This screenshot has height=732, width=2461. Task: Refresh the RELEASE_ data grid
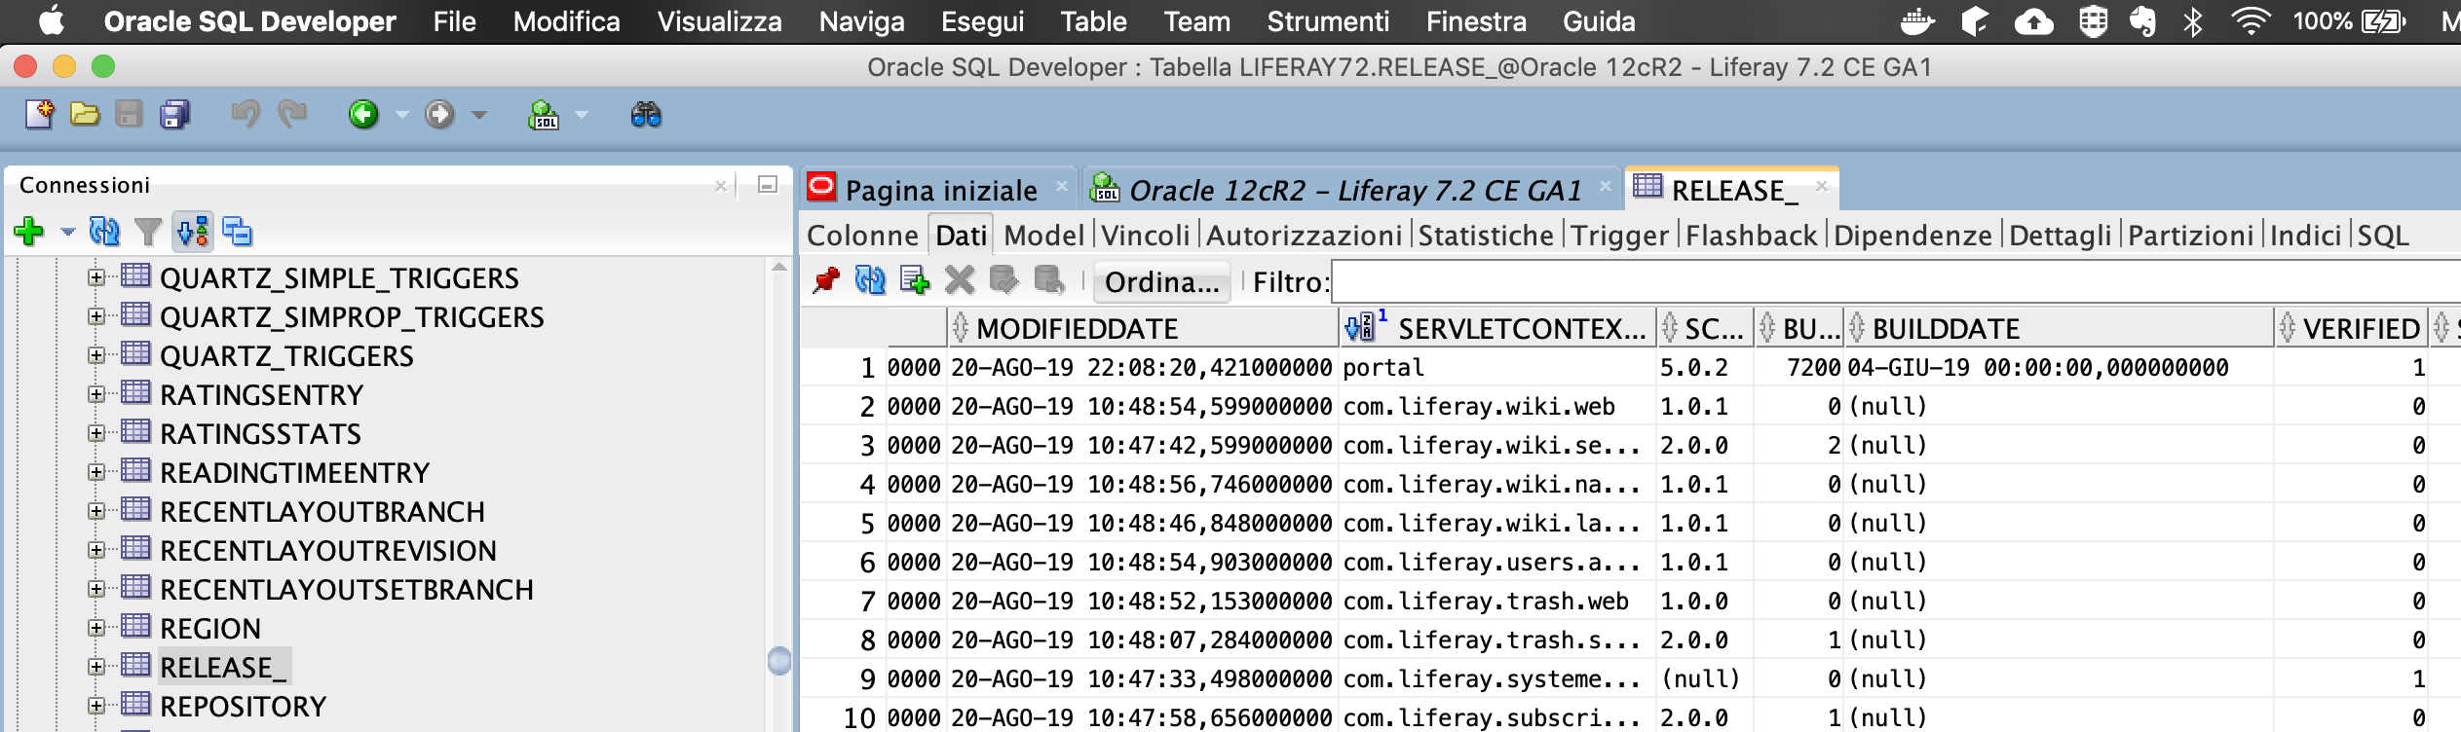click(869, 280)
